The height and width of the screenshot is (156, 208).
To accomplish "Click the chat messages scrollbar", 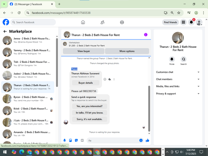I will click(x=149, y=109).
